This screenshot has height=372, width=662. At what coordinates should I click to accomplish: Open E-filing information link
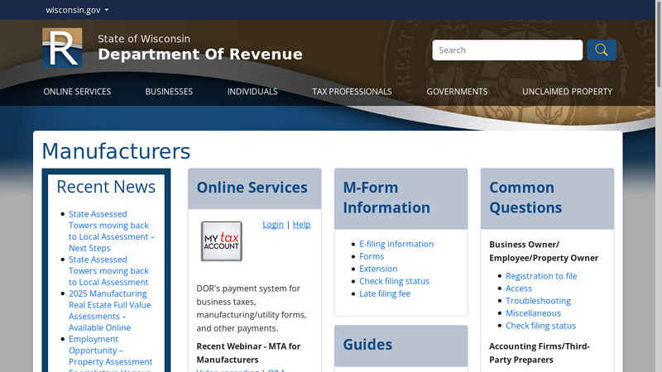(396, 244)
